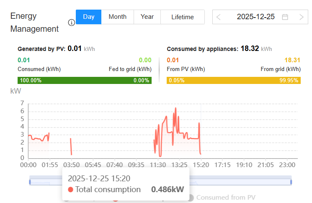Click the 0.486kW tooltip value
Screen dimensions: 312x203
(168, 190)
